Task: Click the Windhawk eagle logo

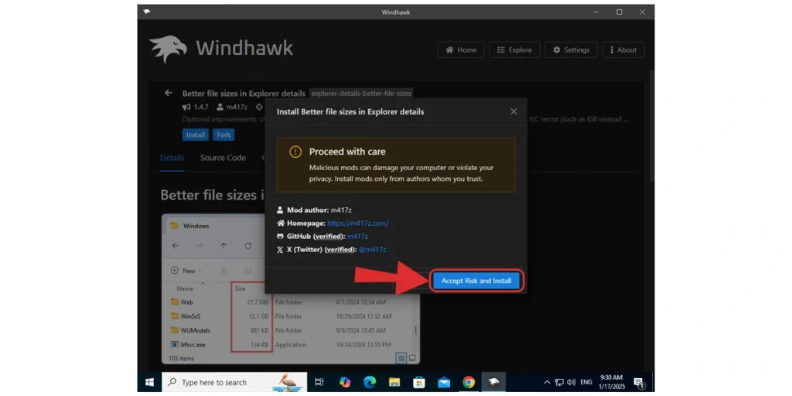Action: pyautogui.click(x=168, y=49)
